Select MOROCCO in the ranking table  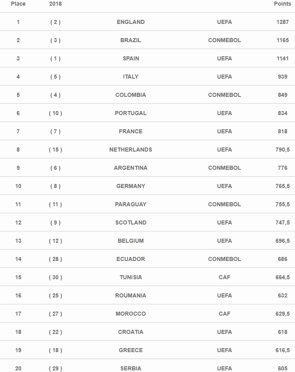(x=131, y=314)
